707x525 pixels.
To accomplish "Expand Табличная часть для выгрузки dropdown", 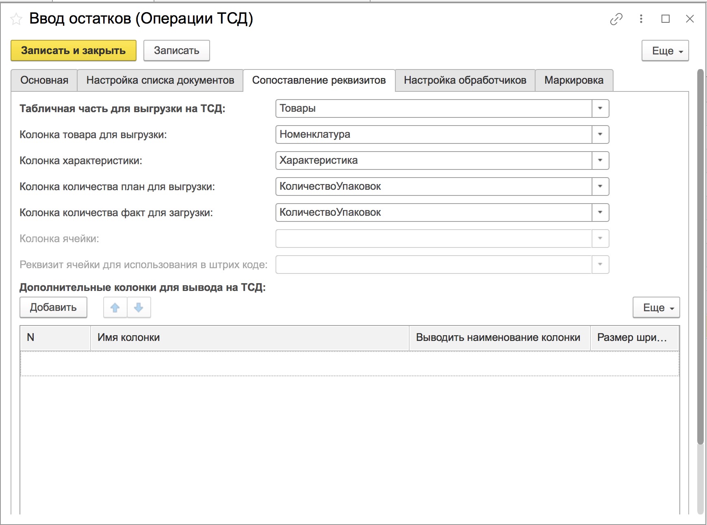I will point(600,108).
